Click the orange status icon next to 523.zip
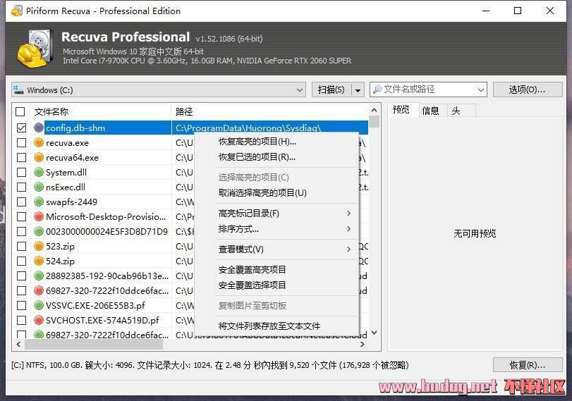 coord(39,247)
